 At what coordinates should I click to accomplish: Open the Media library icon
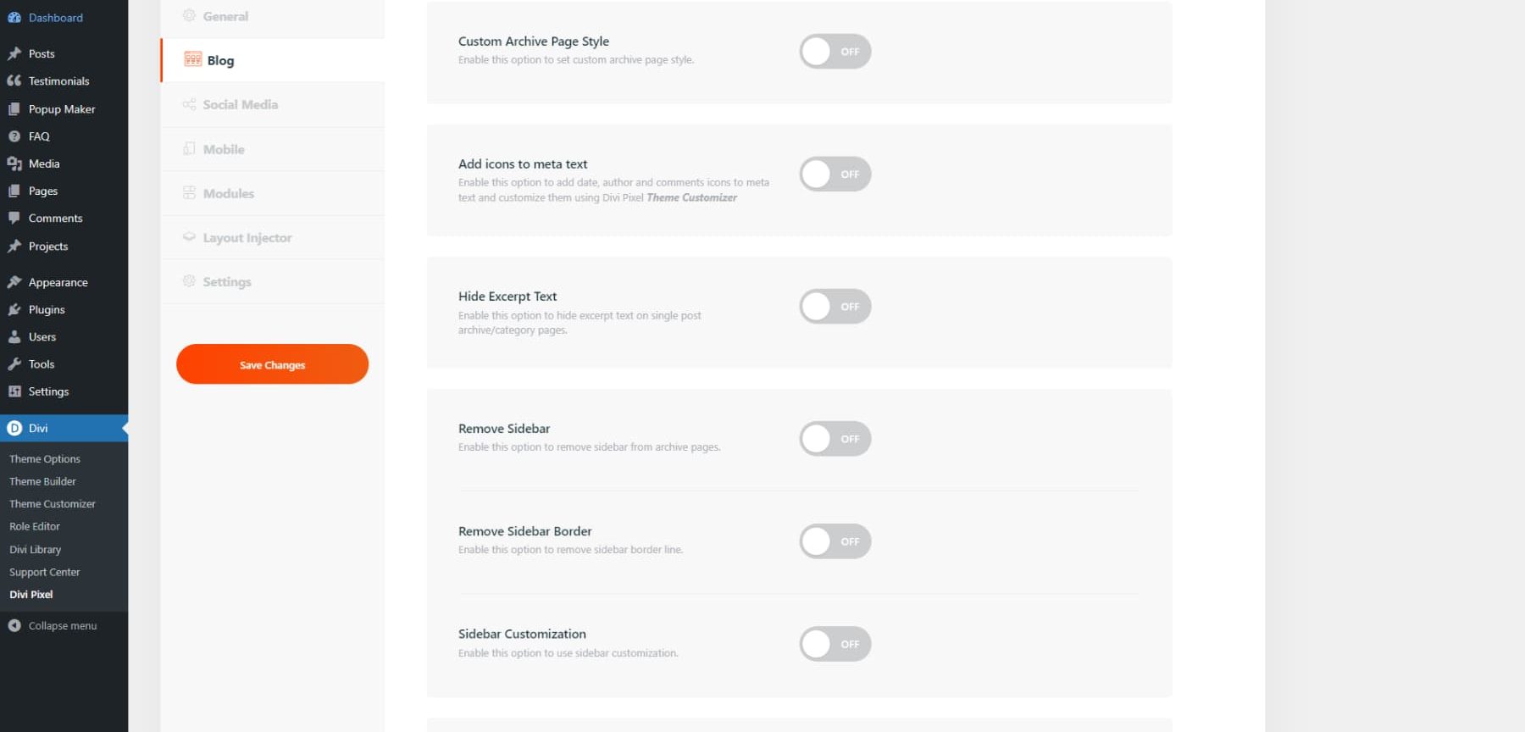15,164
